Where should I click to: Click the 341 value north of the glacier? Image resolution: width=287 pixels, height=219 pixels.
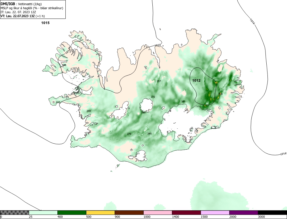tap(183, 101)
